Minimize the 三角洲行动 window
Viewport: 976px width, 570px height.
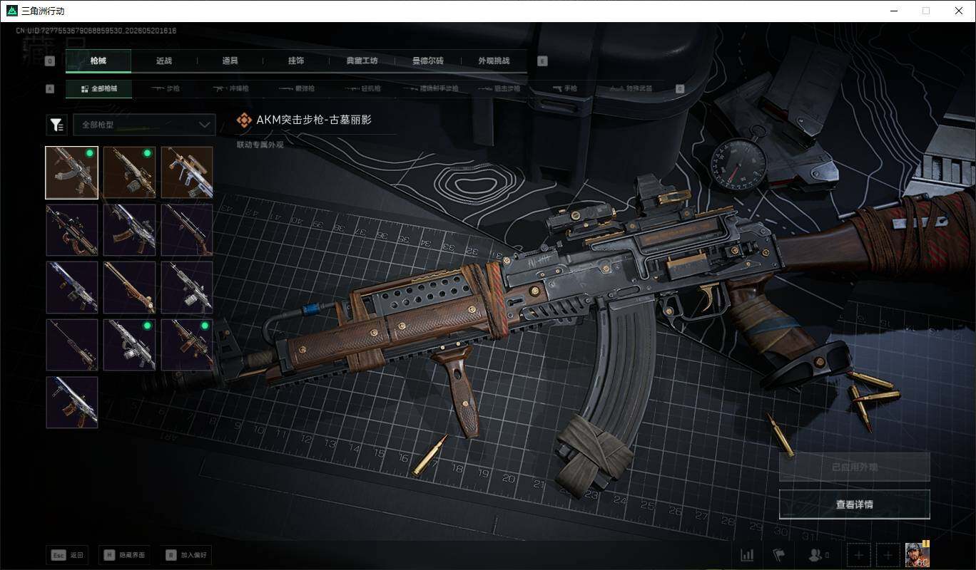894,11
